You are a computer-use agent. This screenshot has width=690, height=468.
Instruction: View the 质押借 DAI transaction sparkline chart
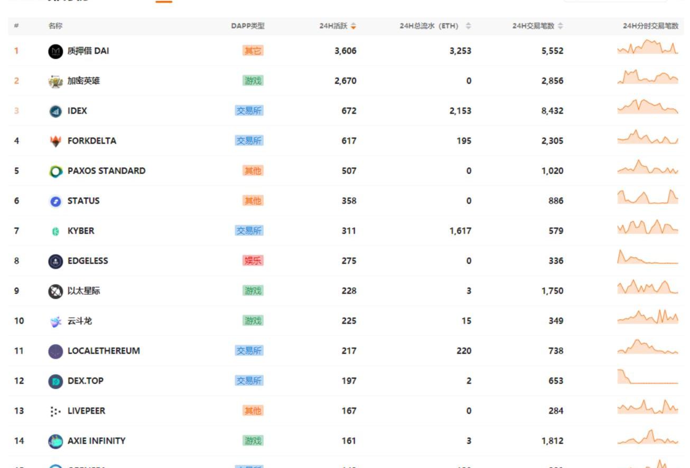pos(647,48)
